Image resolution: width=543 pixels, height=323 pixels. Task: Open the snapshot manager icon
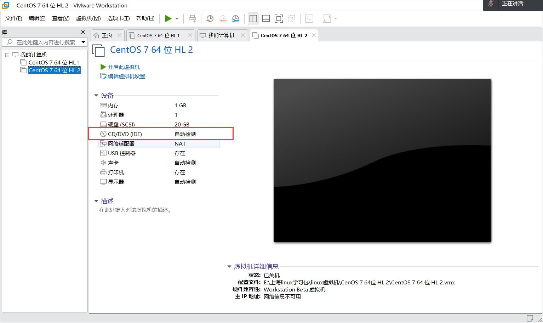[236, 19]
